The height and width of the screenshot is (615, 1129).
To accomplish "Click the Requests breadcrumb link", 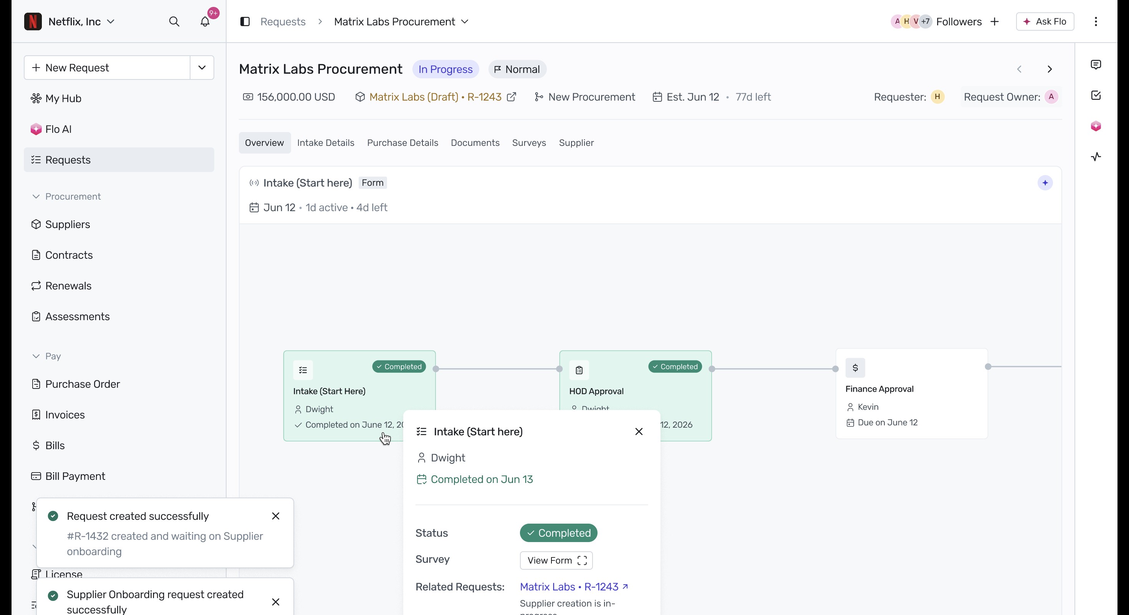I will tap(283, 21).
